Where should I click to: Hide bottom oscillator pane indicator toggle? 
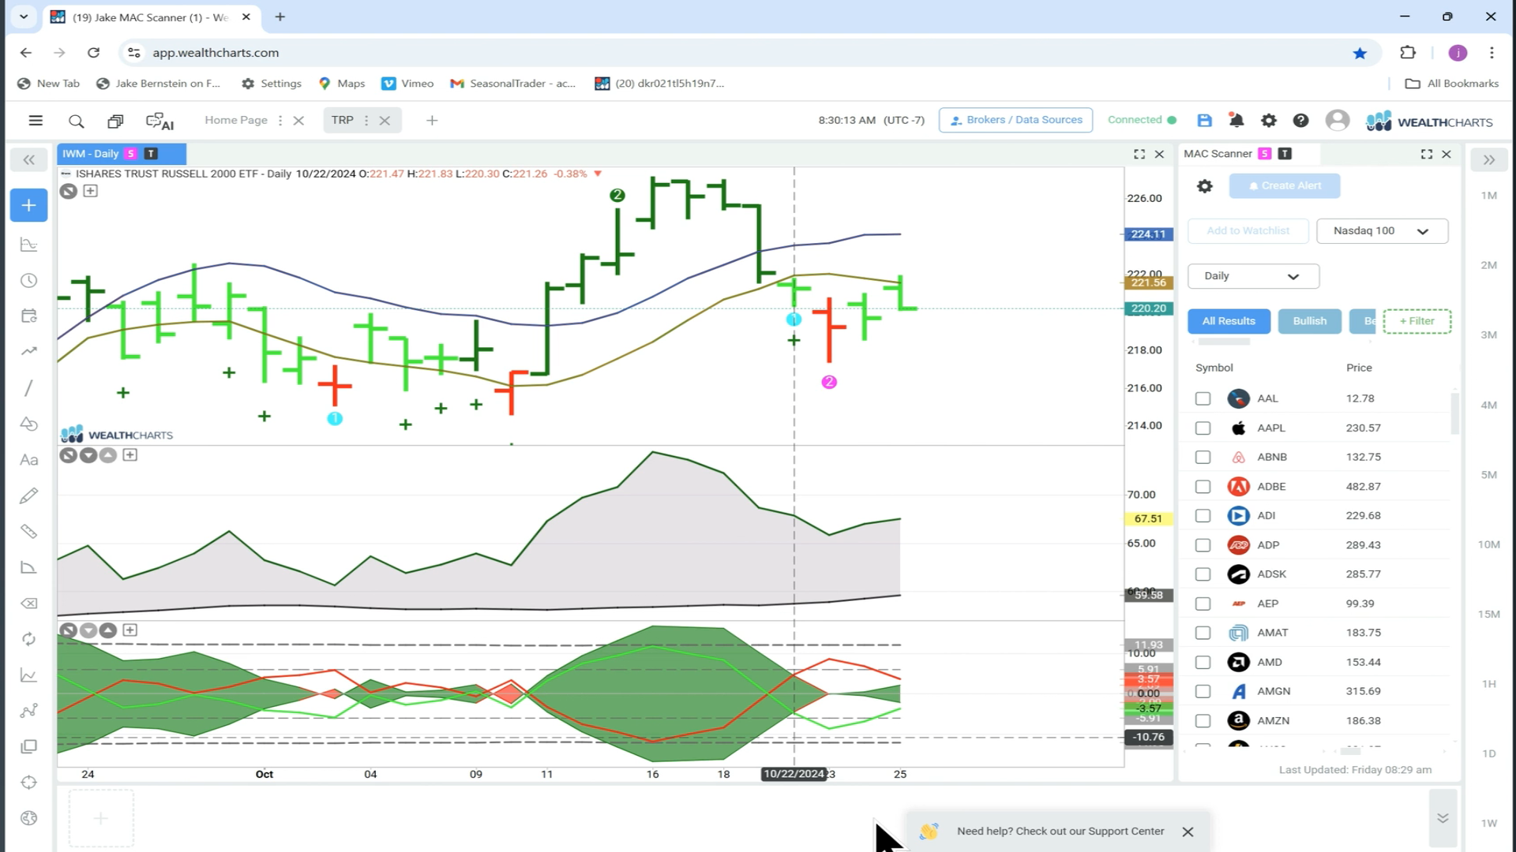coord(69,630)
